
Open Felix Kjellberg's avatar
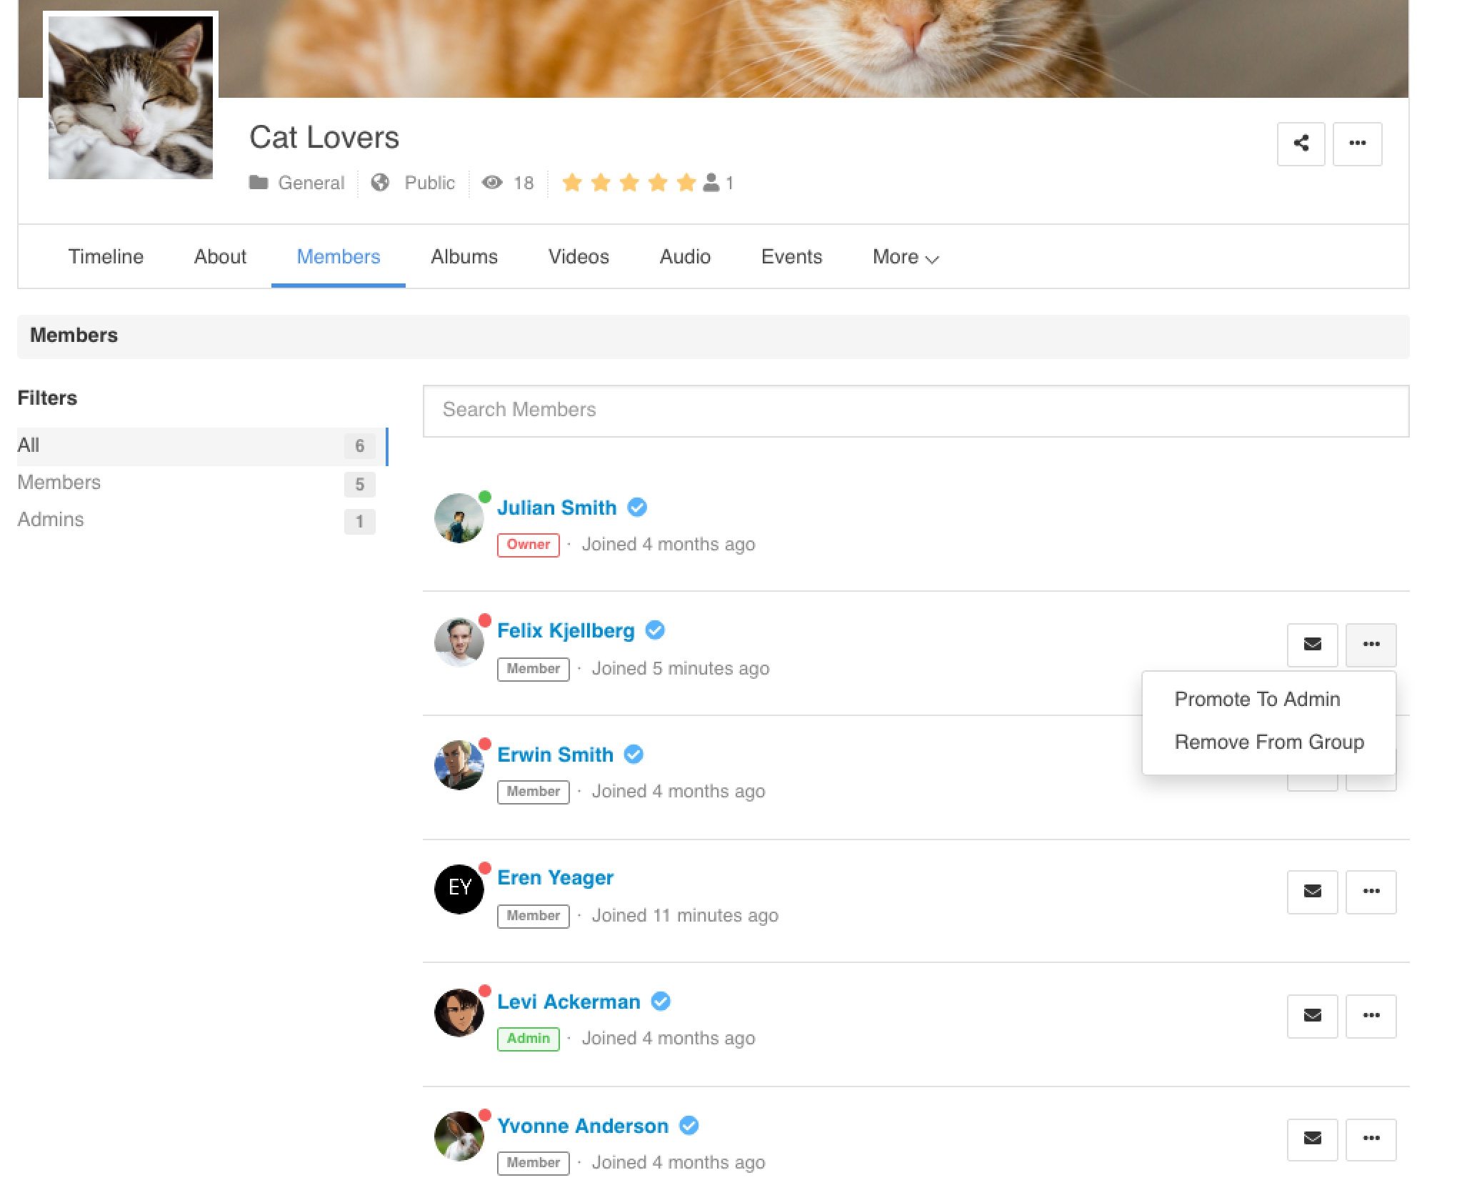(x=459, y=642)
